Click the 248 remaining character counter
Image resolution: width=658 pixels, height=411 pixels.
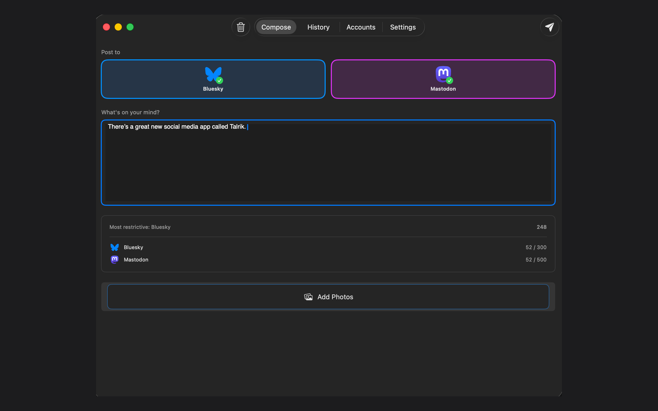[x=541, y=227]
